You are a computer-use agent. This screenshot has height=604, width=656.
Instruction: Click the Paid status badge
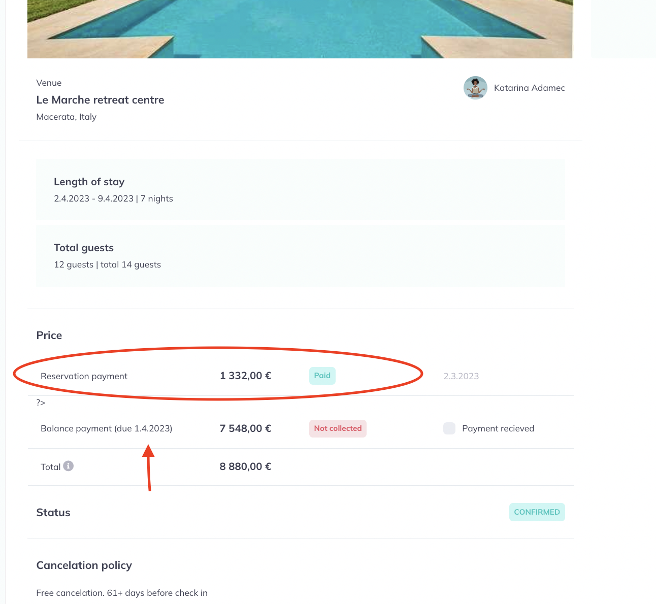[x=322, y=376]
